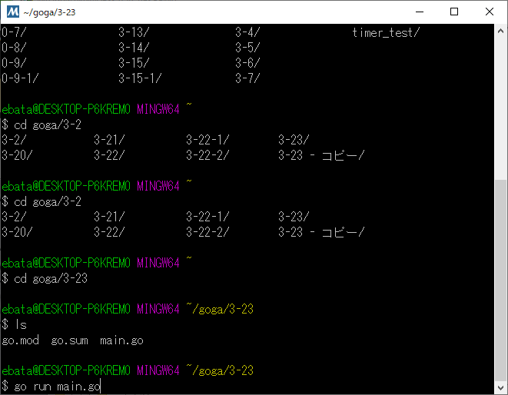Click the 3-15-1/ directory entry
Image resolution: width=508 pixels, height=395 pixels.
point(140,78)
